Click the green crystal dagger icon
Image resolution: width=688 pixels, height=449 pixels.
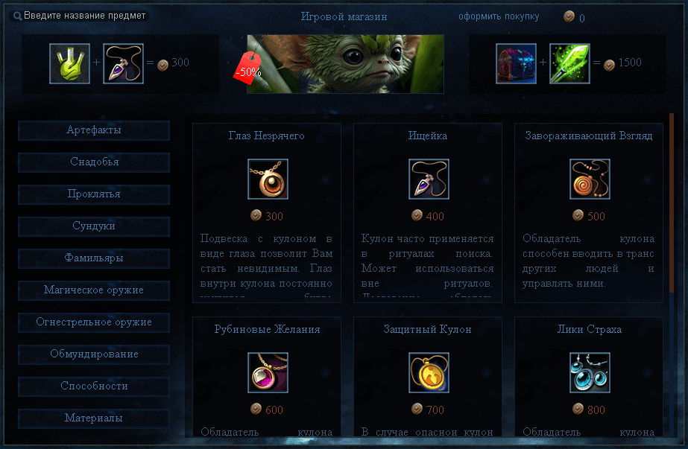point(569,63)
